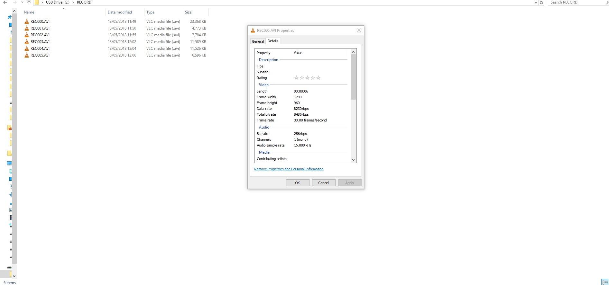Image resolution: width=609 pixels, height=285 pixels.
Task: Click Remove Properties and Personal Information link
Action: 289,169
